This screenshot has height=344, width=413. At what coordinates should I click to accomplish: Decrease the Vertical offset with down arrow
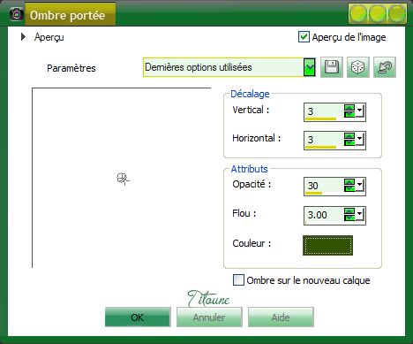[x=349, y=114]
